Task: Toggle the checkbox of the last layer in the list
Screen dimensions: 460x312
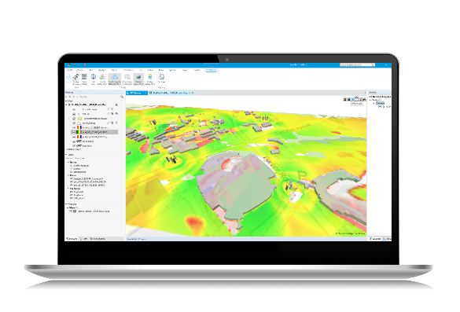Action: (74, 145)
